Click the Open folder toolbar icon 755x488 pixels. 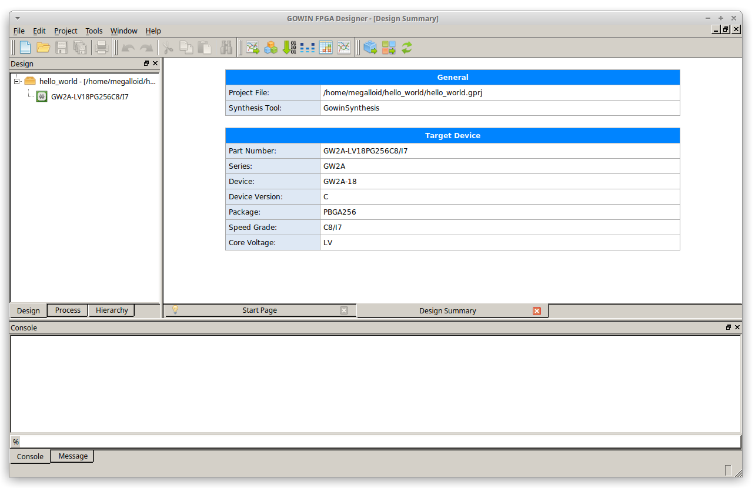pyautogui.click(x=44, y=48)
